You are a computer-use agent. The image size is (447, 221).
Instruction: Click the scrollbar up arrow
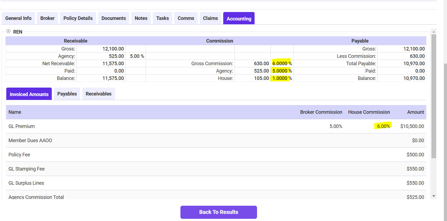434,32
